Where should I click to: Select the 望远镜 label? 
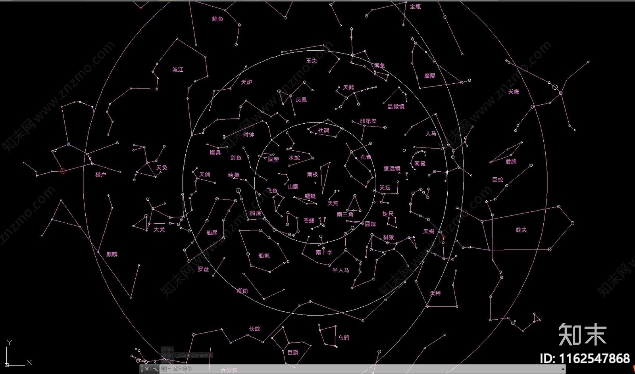[392, 169]
